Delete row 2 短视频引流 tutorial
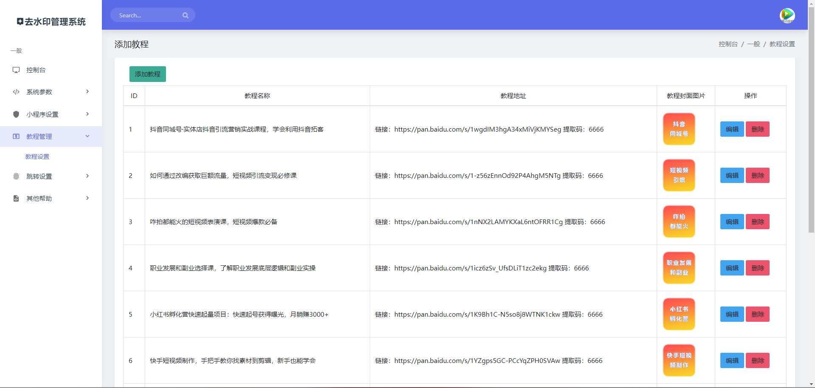Screen dimensions: 815x388 pos(758,175)
